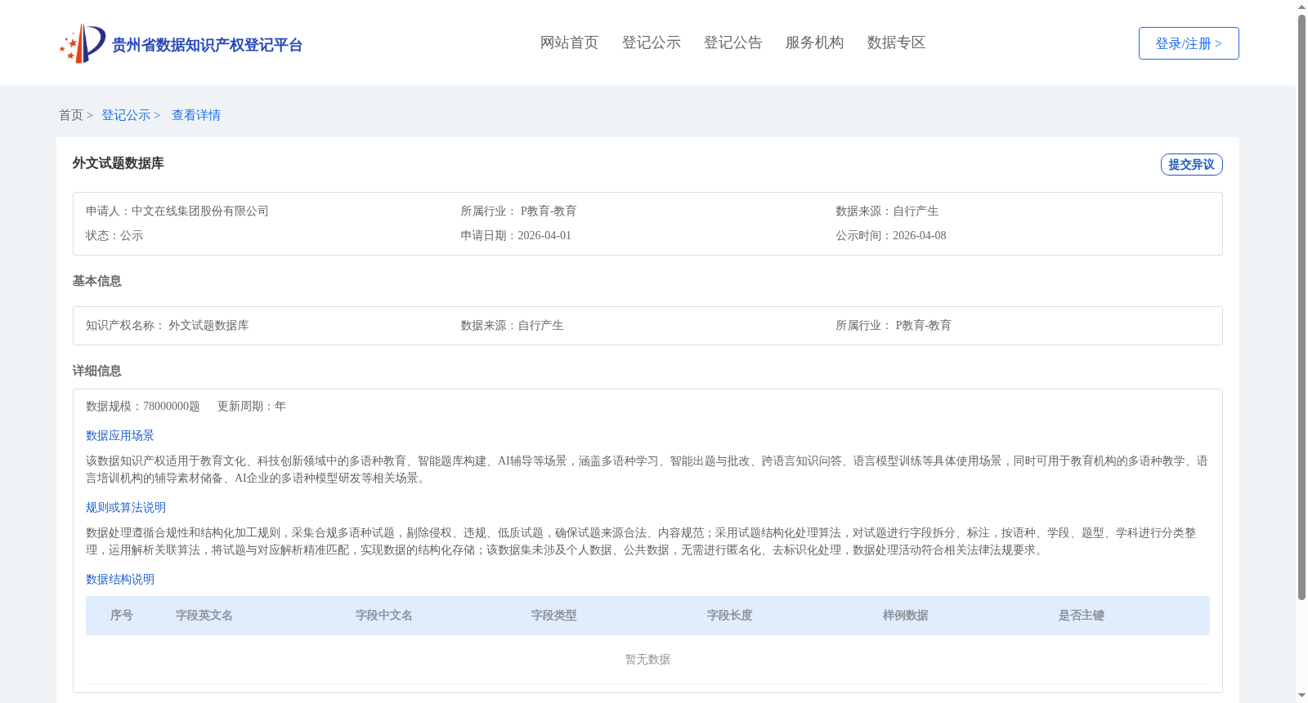Go to 首页 in the breadcrumb
Viewport: 1308px width, 703px height.
point(71,115)
